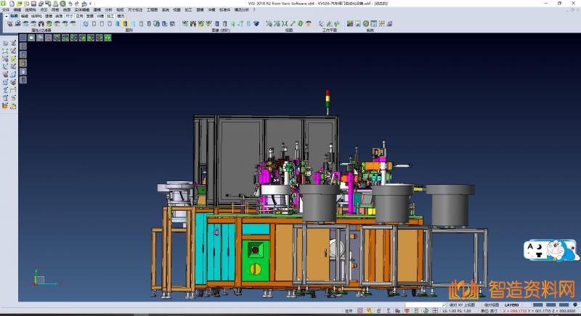Screen dimensions: 581x316
Task: Click the LAYER0 layer field in status bar
Action: (512, 305)
